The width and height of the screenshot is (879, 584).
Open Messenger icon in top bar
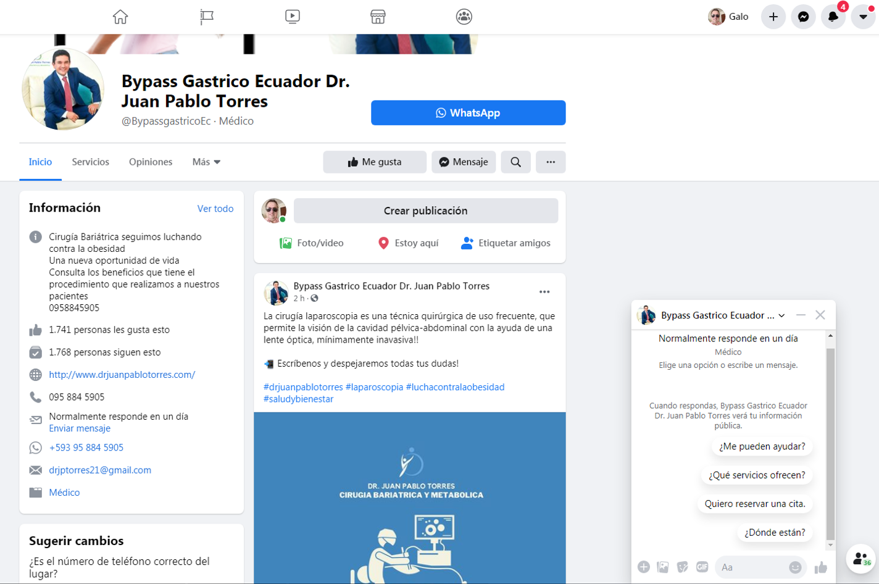tap(803, 17)
